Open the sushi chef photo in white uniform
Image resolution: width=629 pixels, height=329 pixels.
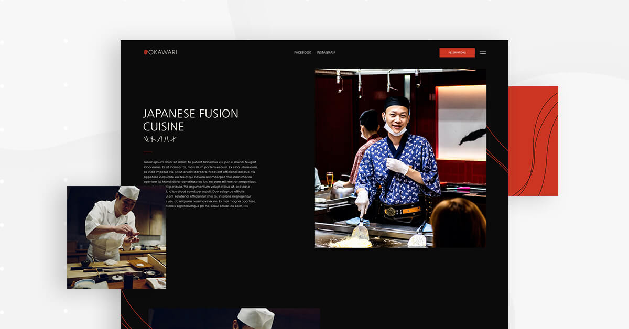pyautogui.click(x=116, y=237)
